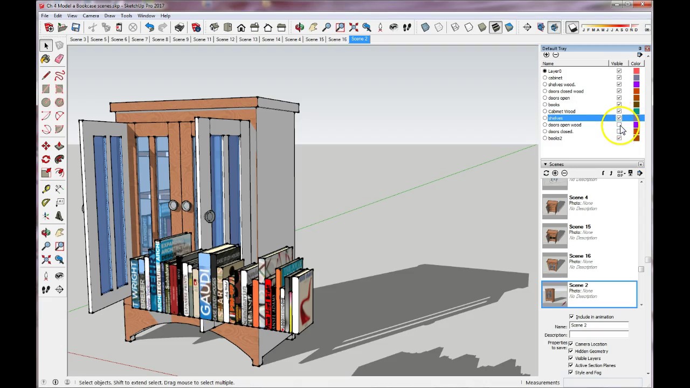The height and width of the screenshot is (388, 690).
Task: Click the Undo arrow icon
Action: (x=149, y=27)
